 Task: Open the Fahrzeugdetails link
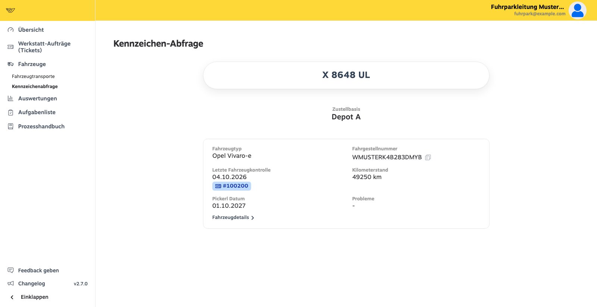point(233,217)
